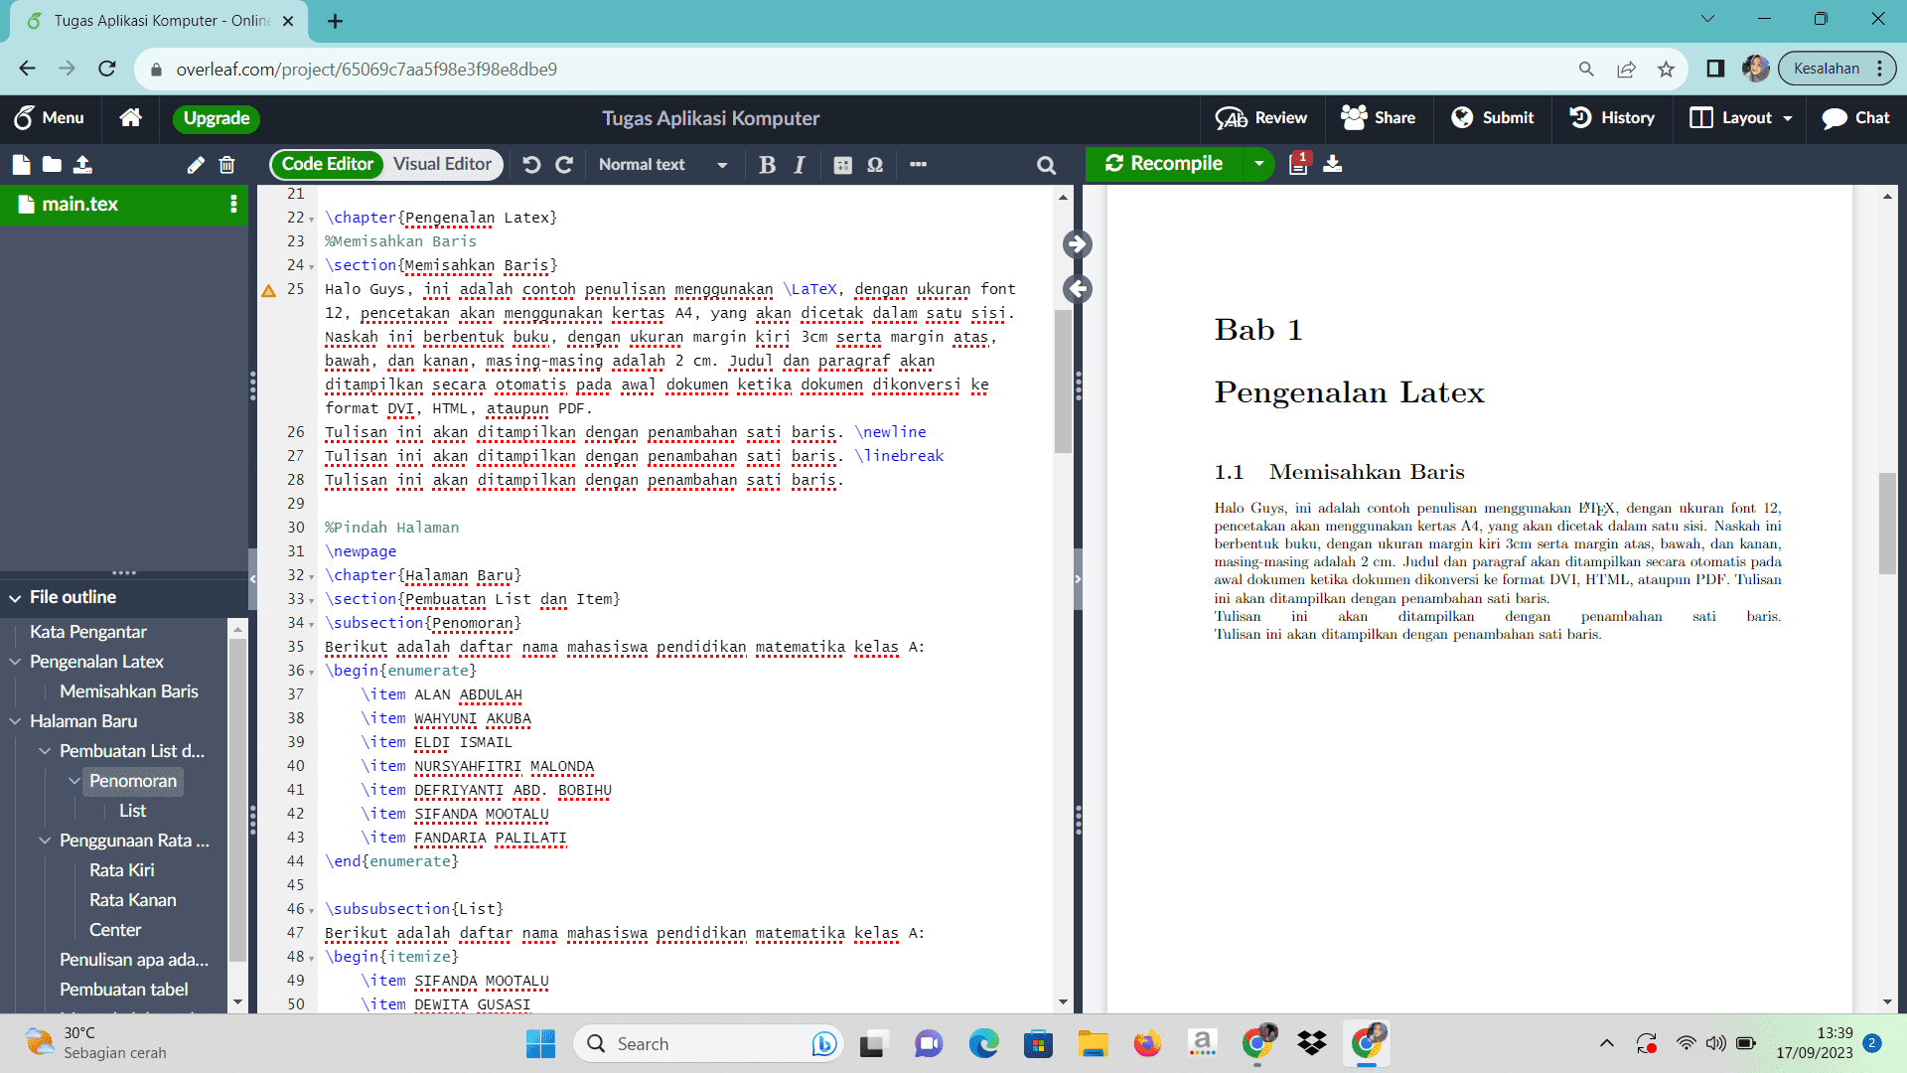Jump to Rata Kanan in outline
Image resolution: width=1907 pixels, height=1073 pixels.
click(x=133, y=900)
